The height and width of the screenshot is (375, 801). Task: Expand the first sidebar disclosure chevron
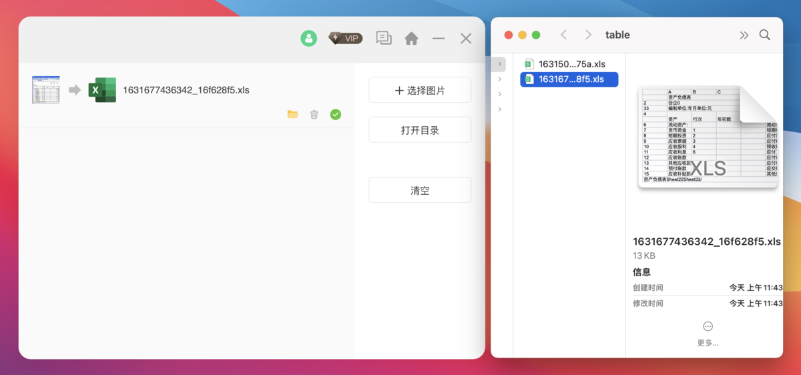[501, 64]
